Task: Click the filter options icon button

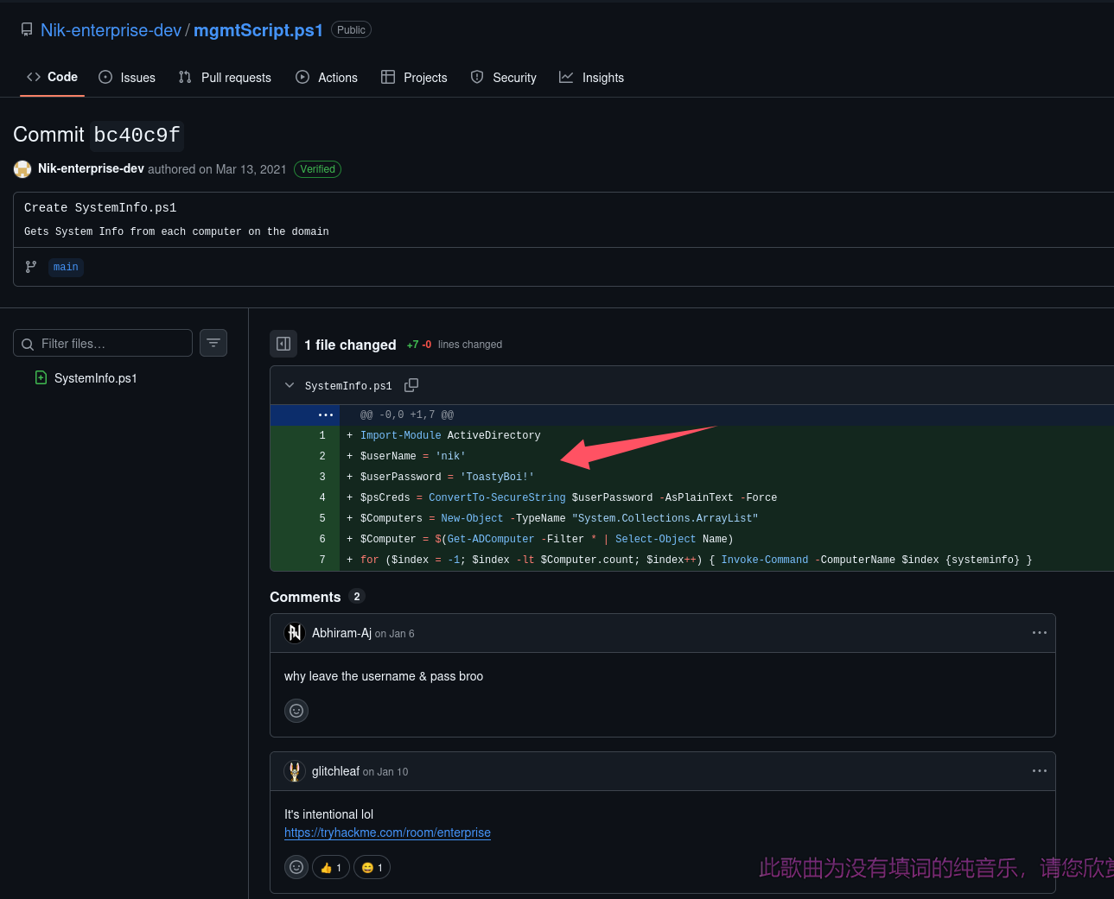Action: (x=213, y=343)
